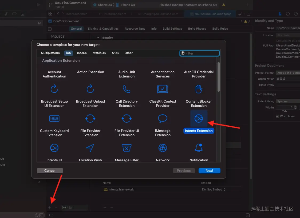Toggle the Wrap lines checkbox

click(x=277, y=116)
